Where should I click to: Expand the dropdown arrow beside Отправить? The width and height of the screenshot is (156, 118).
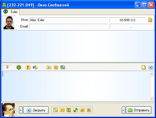(124, 110)
